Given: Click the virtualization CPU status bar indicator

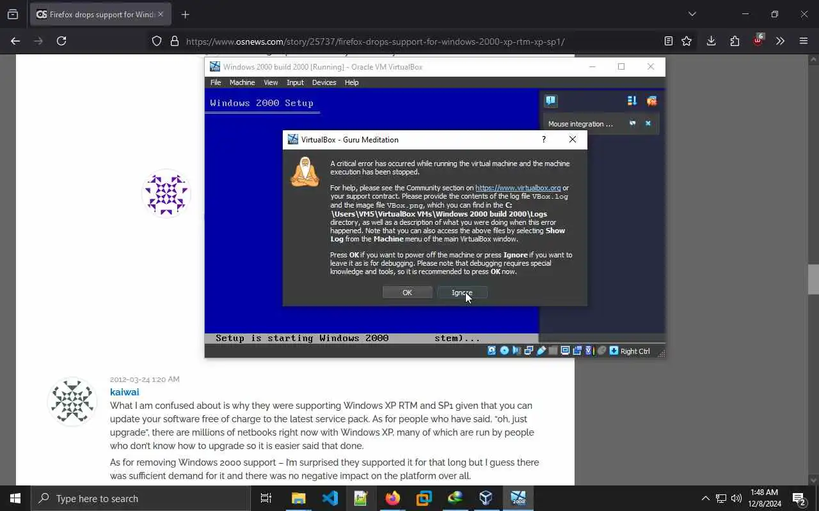Looking at the screenshot, I should coord(589,351).
